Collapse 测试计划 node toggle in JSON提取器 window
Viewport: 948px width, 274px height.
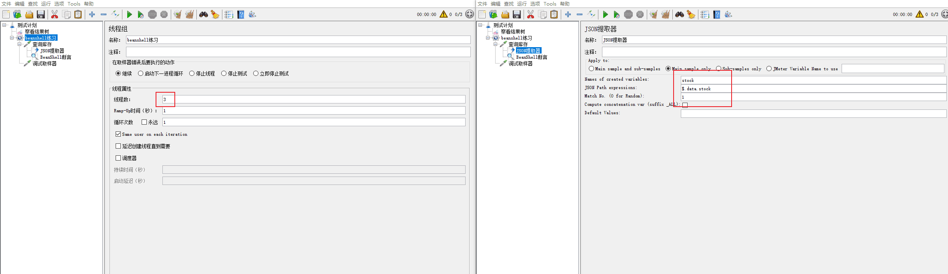(x=480, y=25)
